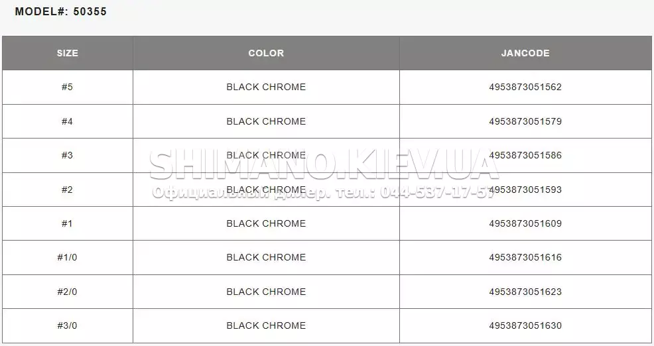The width and height of the screenshot is (654, 346).
Task: Select the #1/0 size cell
Action: [x=68, y=258]
